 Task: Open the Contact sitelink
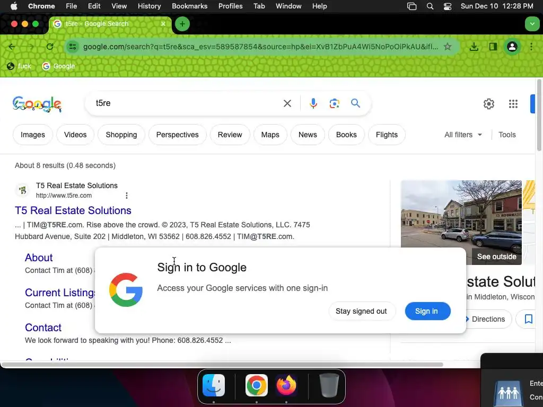(43, 328)
